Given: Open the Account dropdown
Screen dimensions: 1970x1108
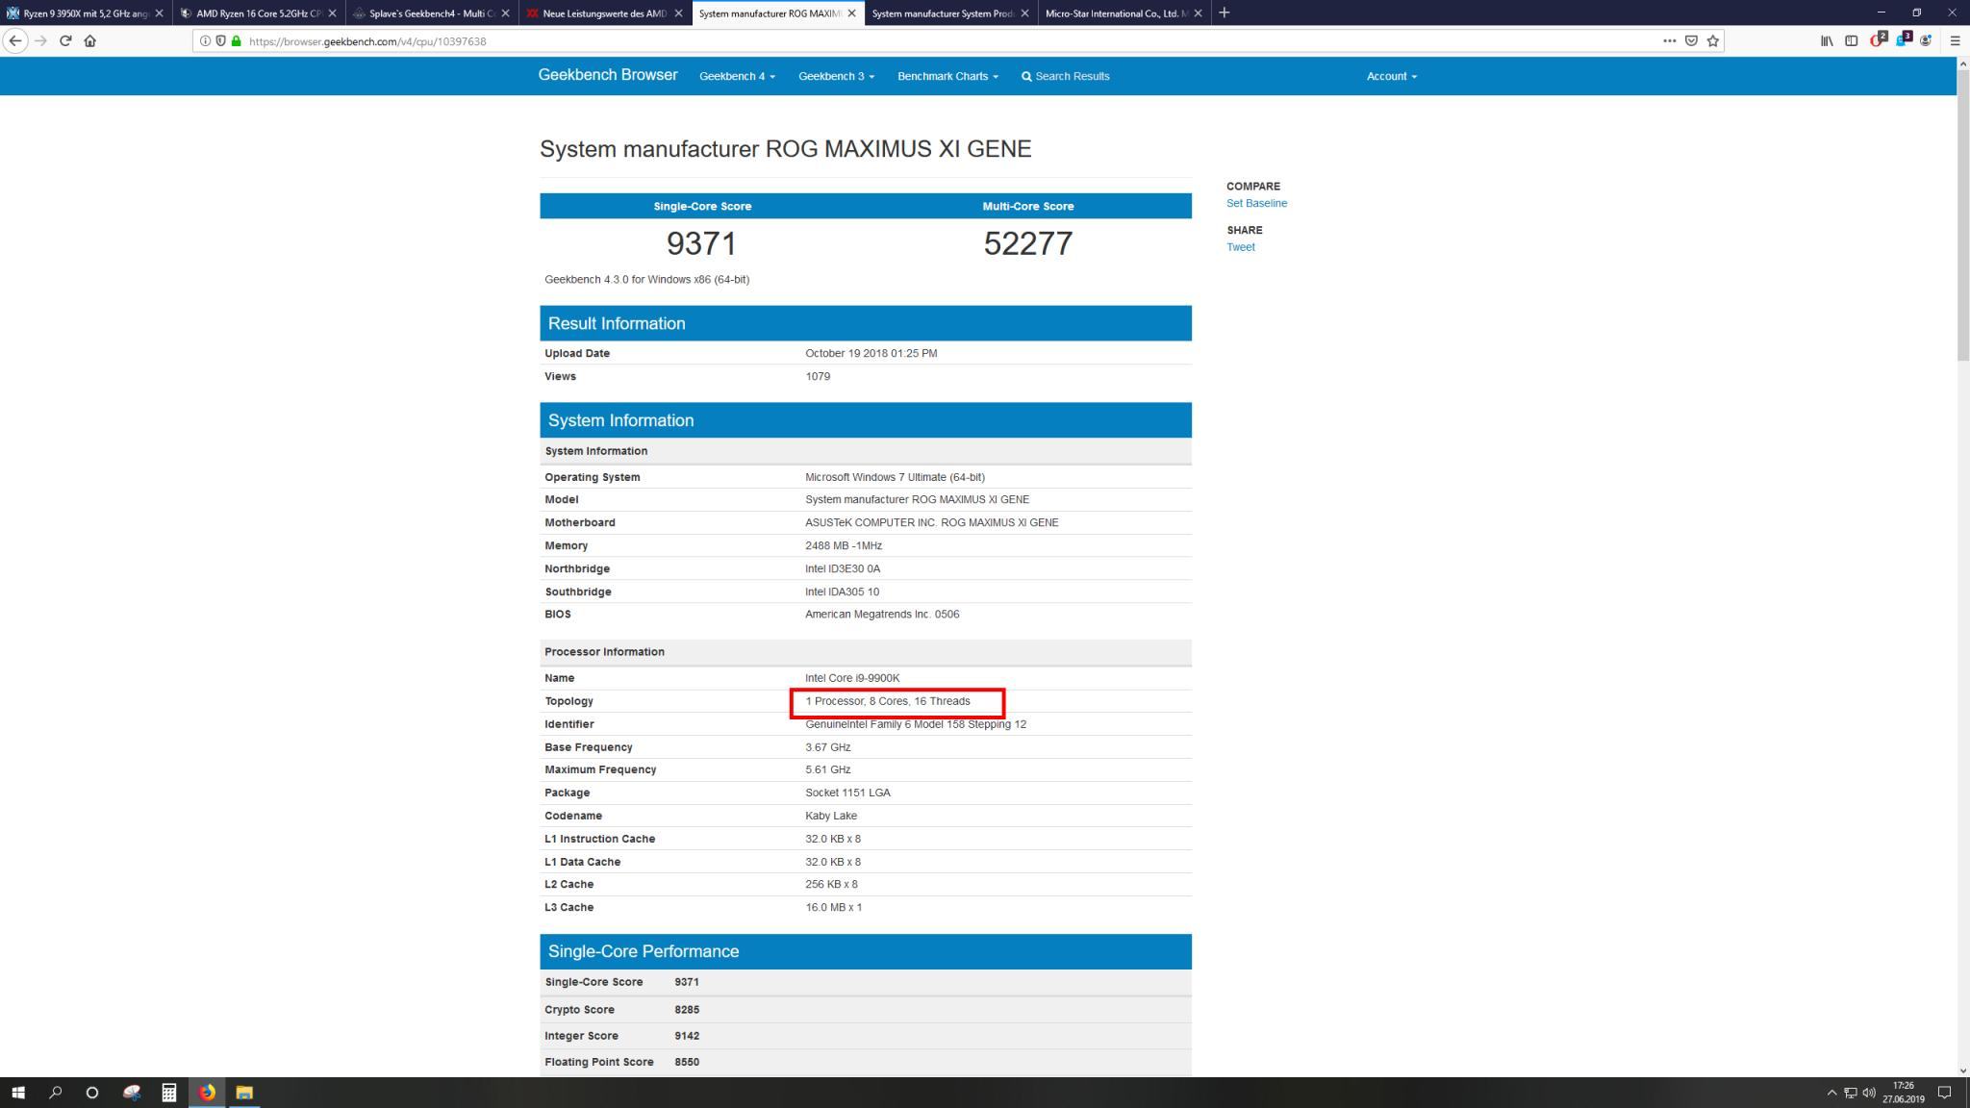Looking at the screenshot, I should click(1391, 76).
